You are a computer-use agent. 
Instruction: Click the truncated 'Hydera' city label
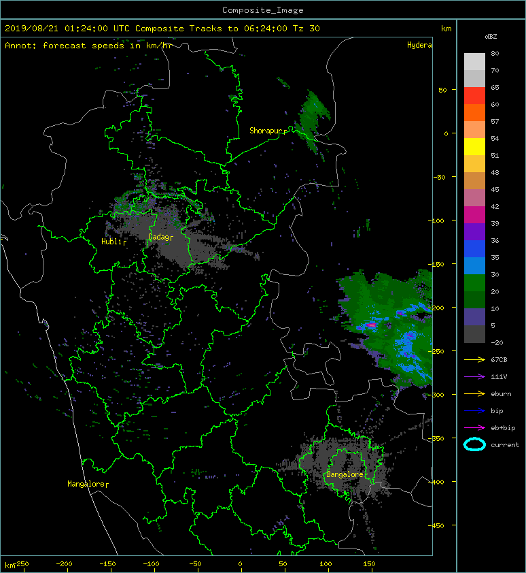pos(419,45)
